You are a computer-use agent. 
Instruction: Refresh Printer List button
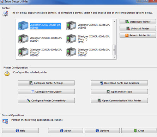point(138,35)
